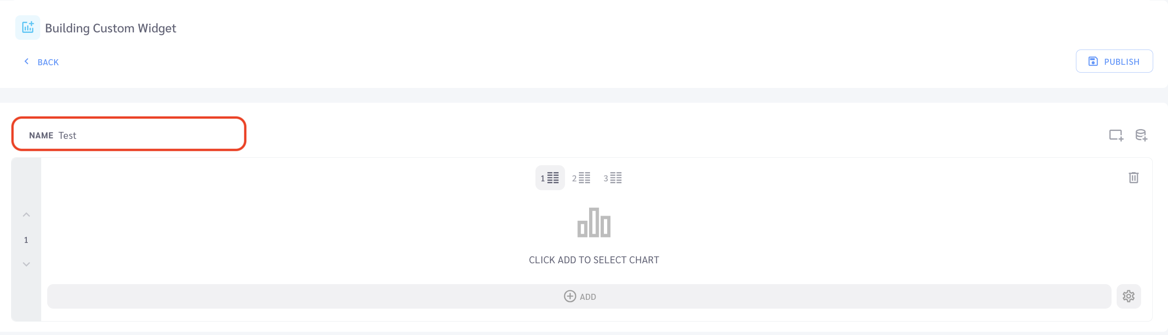Viewport: 1168px width, 335px height.
Task: Click the bar chart placeholder icon
Action: (x=594, y=223)
